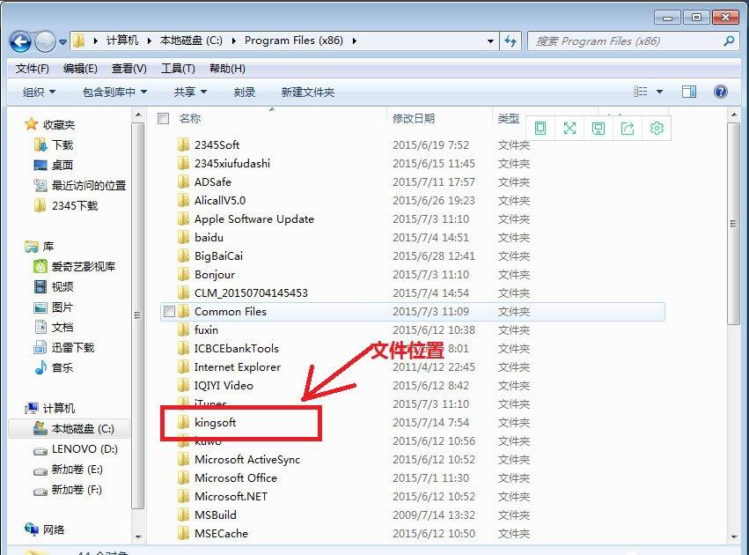Go back with the blue Back arrow
Image resolution: width=749 pixels, height=555 pixels.
(x=20, y=41)
